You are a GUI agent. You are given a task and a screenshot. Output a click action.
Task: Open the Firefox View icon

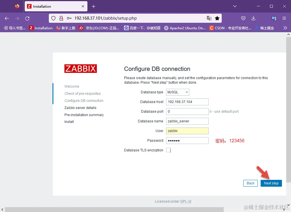(17, 6)
